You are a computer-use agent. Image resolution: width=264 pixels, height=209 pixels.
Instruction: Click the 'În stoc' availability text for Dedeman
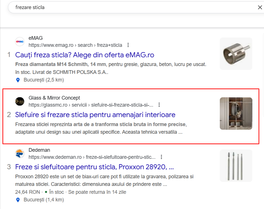pyautogui.click(x=56, y=192)
